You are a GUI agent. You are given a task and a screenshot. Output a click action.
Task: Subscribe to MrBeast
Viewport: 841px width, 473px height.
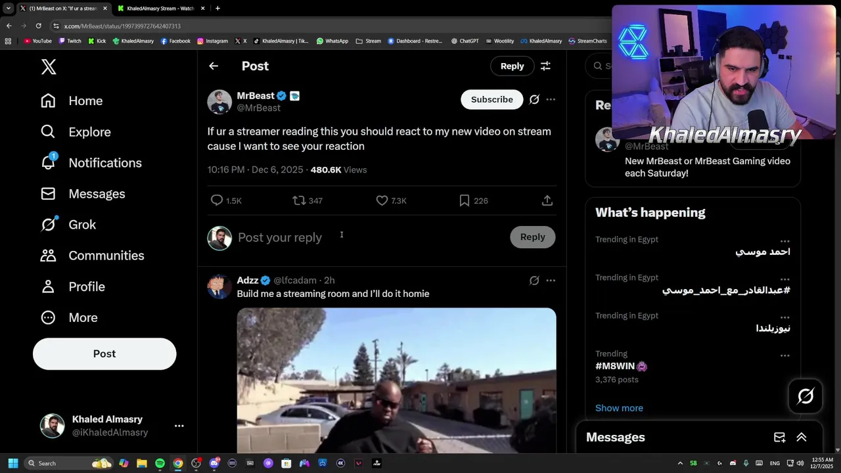pos(491,99)
